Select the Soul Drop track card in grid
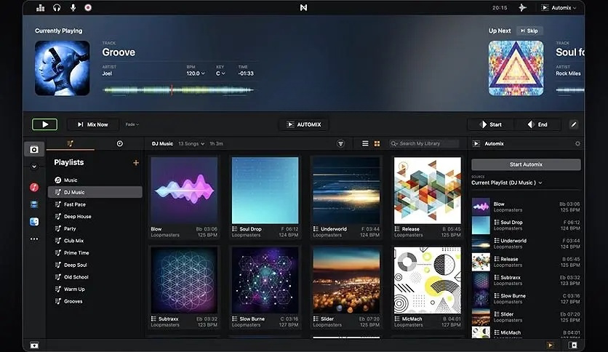The width and height of the screenshot is (608, 352). [265, 198]
